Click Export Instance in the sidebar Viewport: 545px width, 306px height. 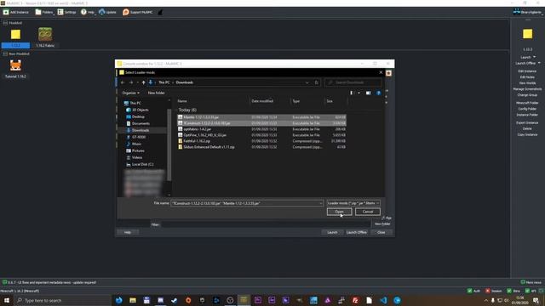point(527,122)
